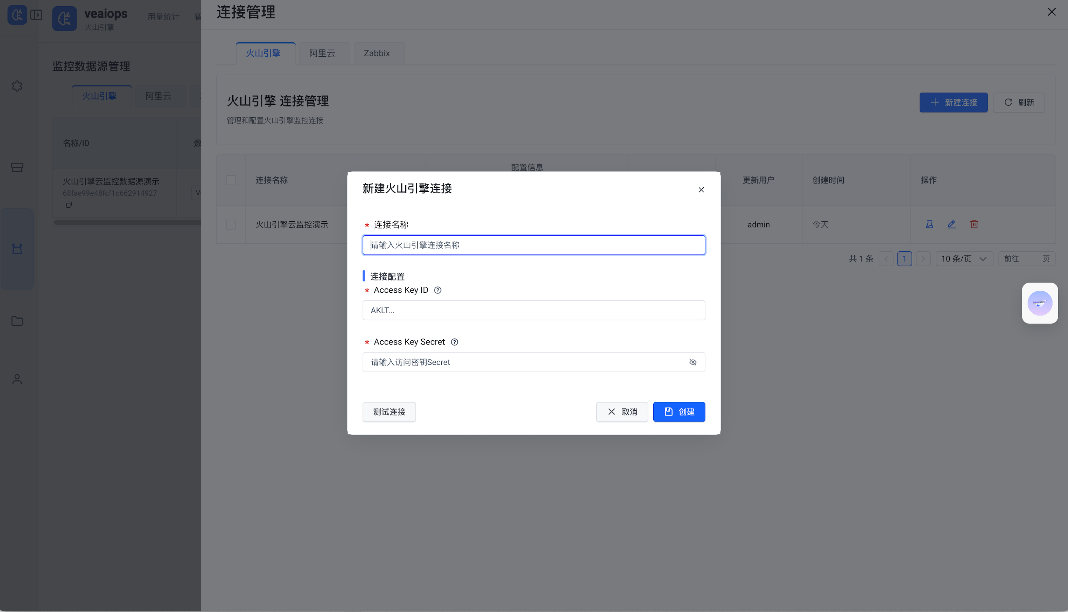Click the copy icon under the datasource ID
Image resolution: width=1068 pixels, height=612 pixels.
click(69, 205)
